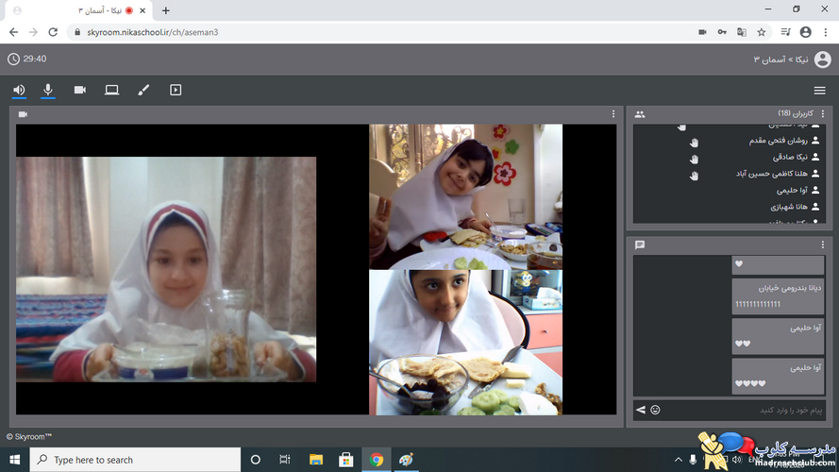839x472 pixels.
Task: Click the top right webcam video
Action: [x=465, y=196]
